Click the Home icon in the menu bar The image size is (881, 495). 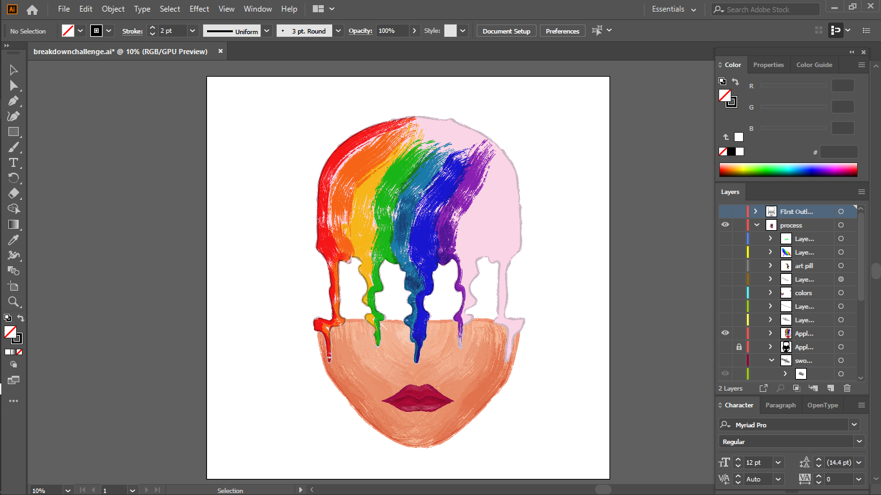(x=32, y=10)
